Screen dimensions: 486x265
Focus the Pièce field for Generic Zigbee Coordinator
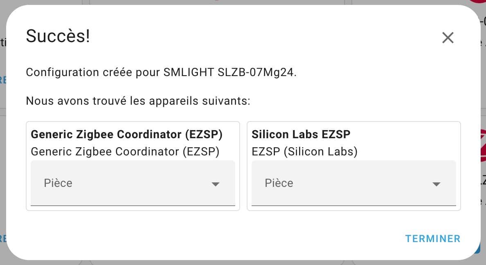pyautogui.click(x=133, y=183)
